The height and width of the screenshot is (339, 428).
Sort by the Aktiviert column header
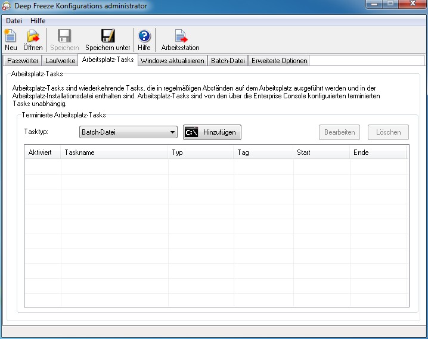point(42,153)
